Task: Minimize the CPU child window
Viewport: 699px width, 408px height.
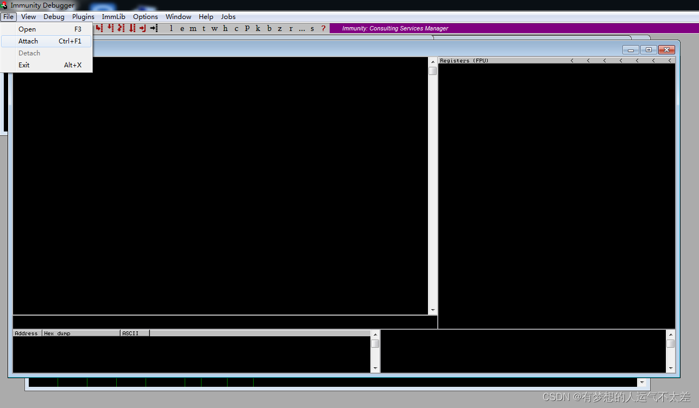Action: 631,49
